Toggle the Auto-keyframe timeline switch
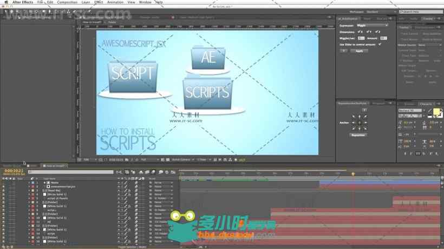 [167, 172]
